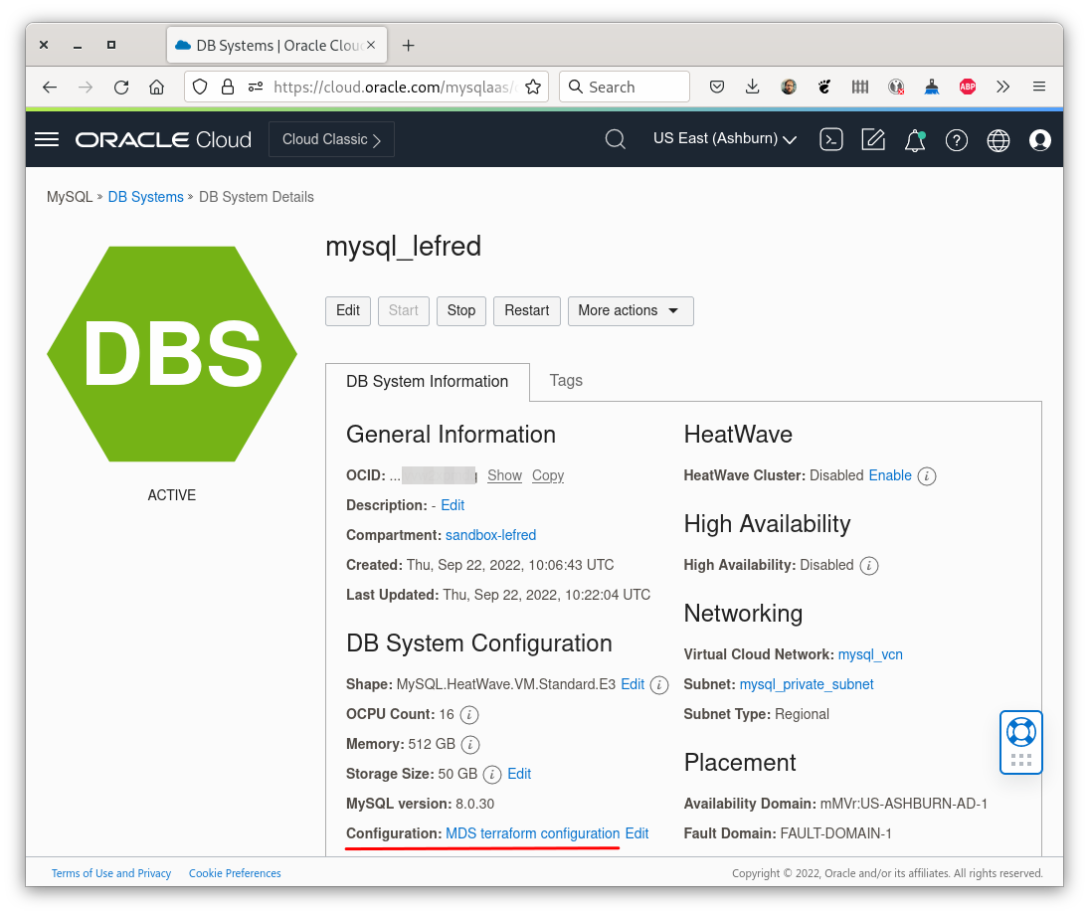This screenshot has height=915, width=1089.
Task: Open the user profile avatar icon
Action: pyautogui.click(x=1039, y=140)
